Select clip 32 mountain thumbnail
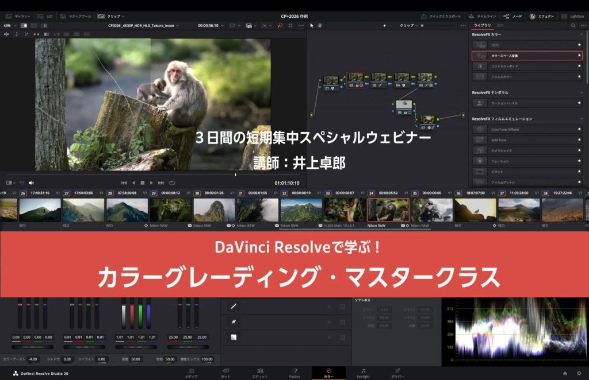 point(301,210)
